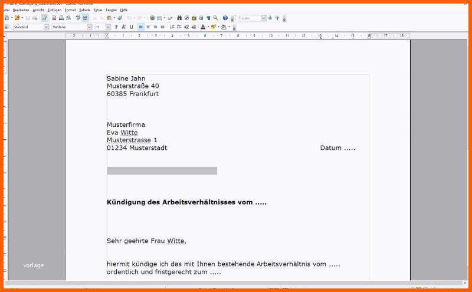Toggle nonprinting characters pilcrow icon
This screenshot has height=292, width=472.
click(x=208, y=18)
